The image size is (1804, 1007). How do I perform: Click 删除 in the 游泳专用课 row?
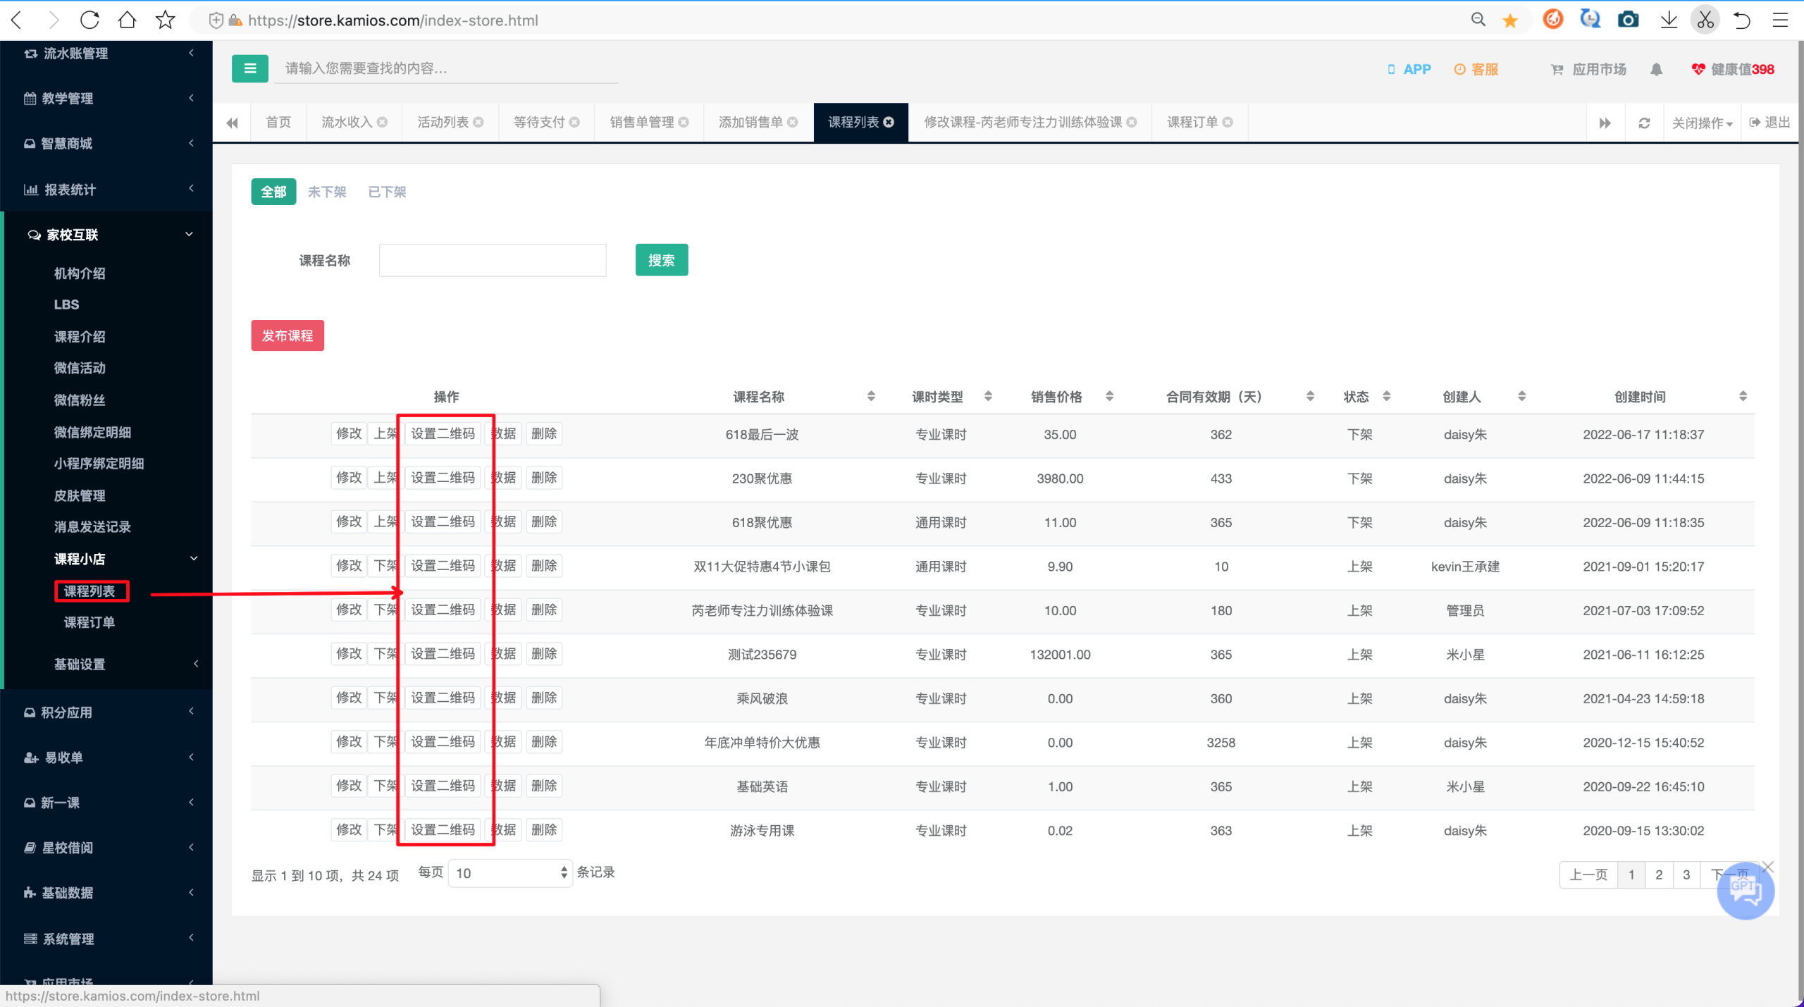[544, 829]
